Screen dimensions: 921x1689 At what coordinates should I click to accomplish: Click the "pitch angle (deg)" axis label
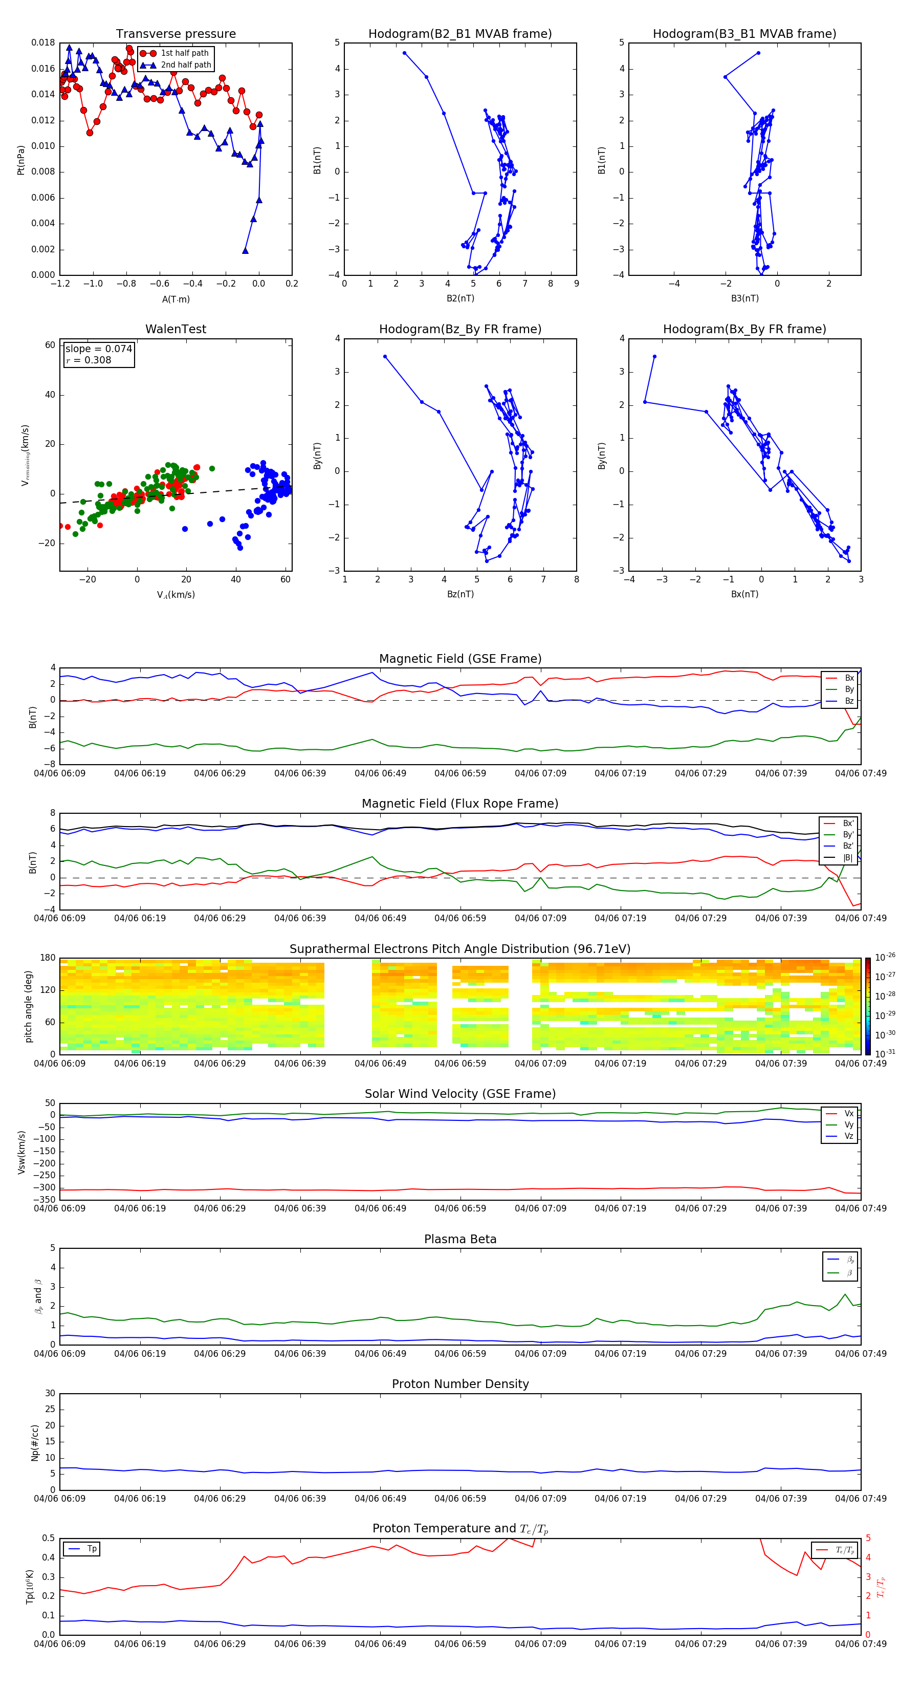28,1006
